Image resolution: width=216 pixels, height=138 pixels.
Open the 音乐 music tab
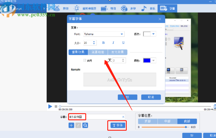coord(148,8)
